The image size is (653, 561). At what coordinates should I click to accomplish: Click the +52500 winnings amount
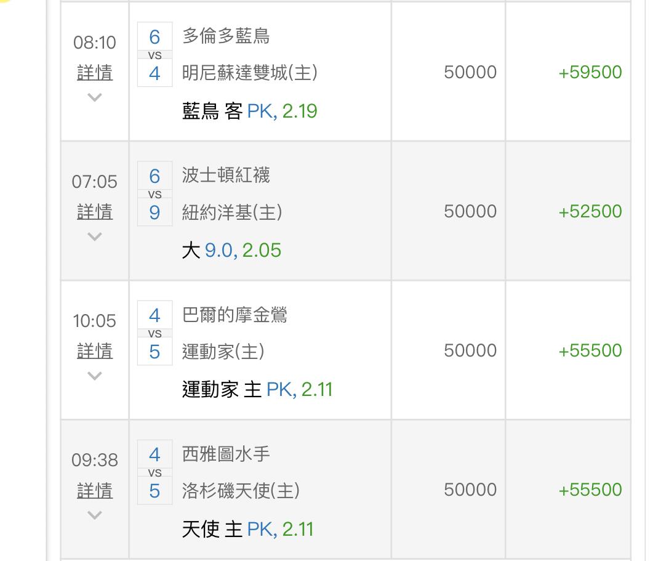590,212
